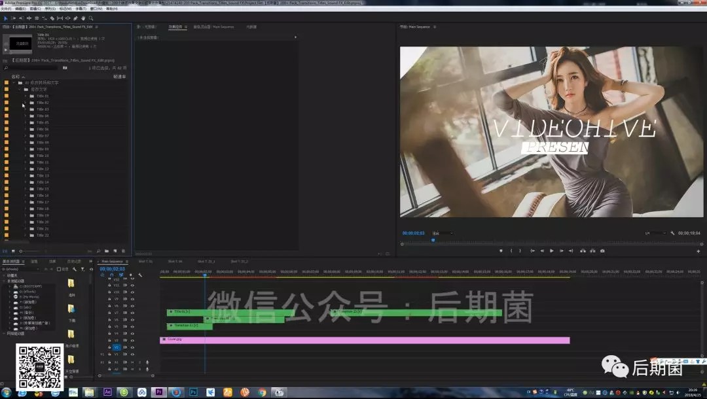Expand the Title 10 bin
707x399 pixels.
[x=25, y=156]
